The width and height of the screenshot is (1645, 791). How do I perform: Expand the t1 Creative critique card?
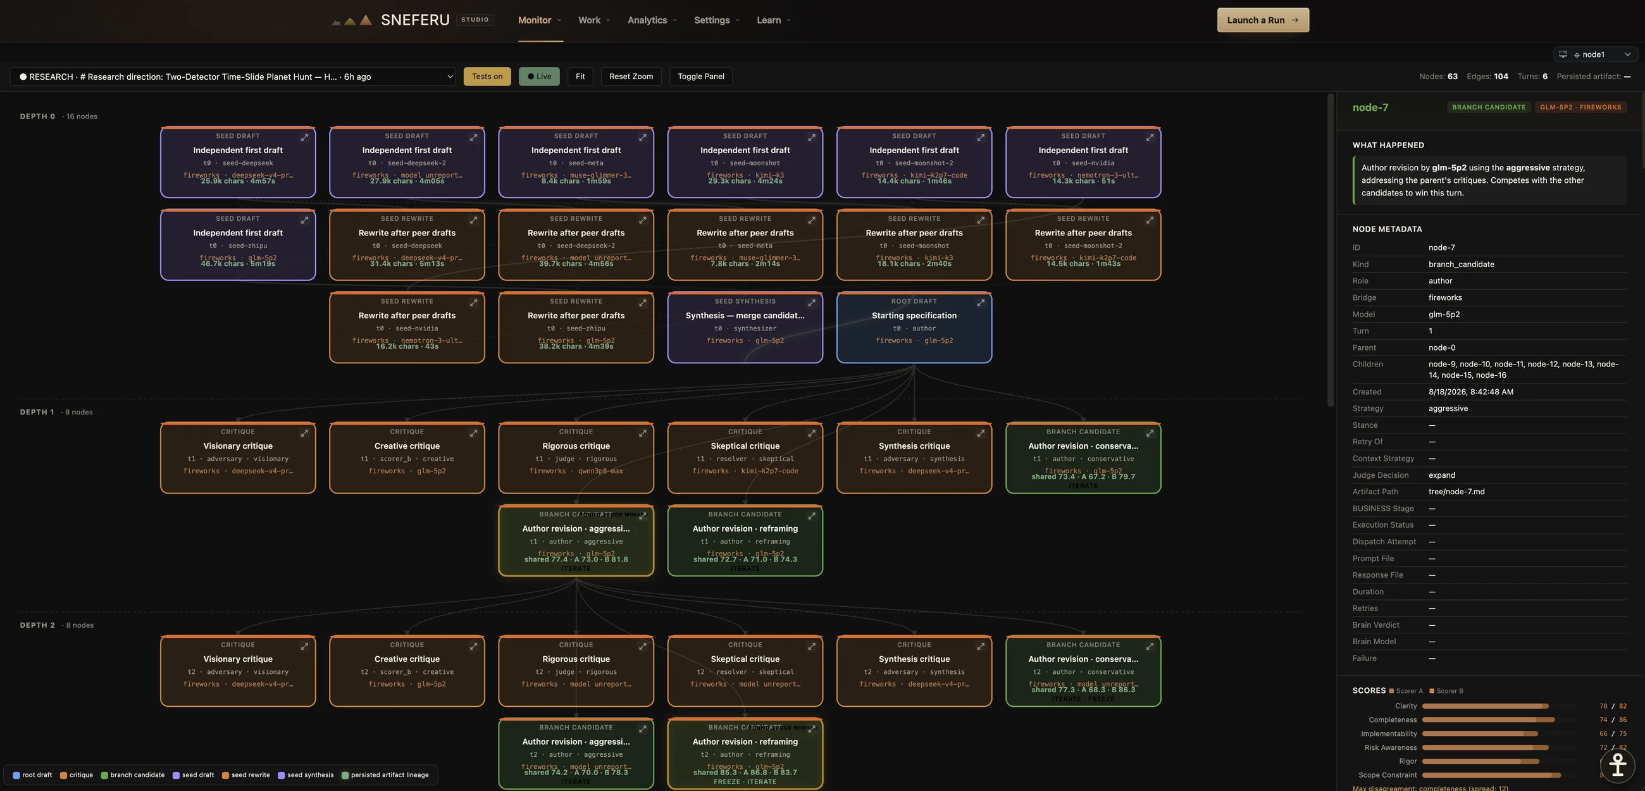point(474,433)
